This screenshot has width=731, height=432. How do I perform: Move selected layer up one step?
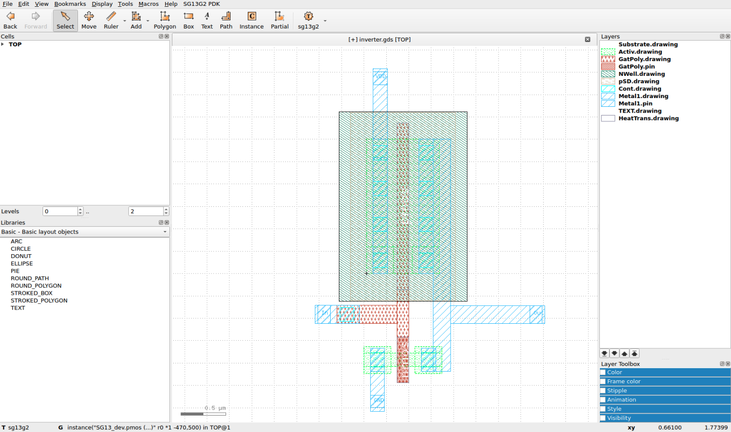tap(624, 354)
